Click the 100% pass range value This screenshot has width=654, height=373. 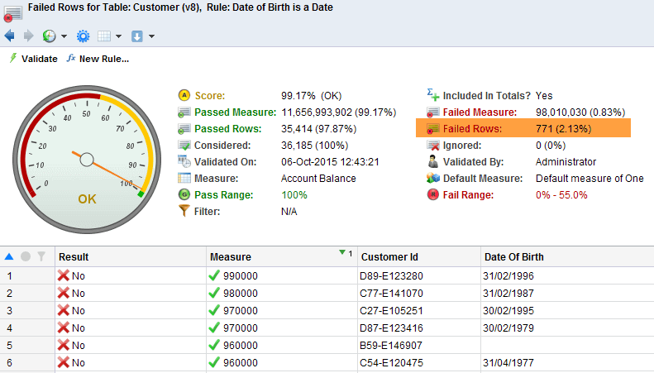point(294,195)
